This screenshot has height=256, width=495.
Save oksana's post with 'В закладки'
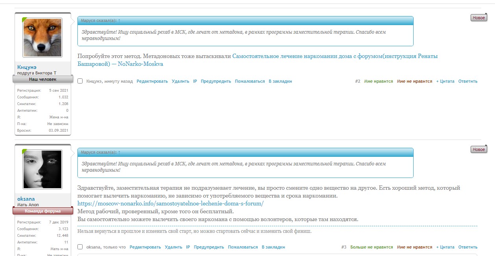pyautogui.click(x=274, y=247)
